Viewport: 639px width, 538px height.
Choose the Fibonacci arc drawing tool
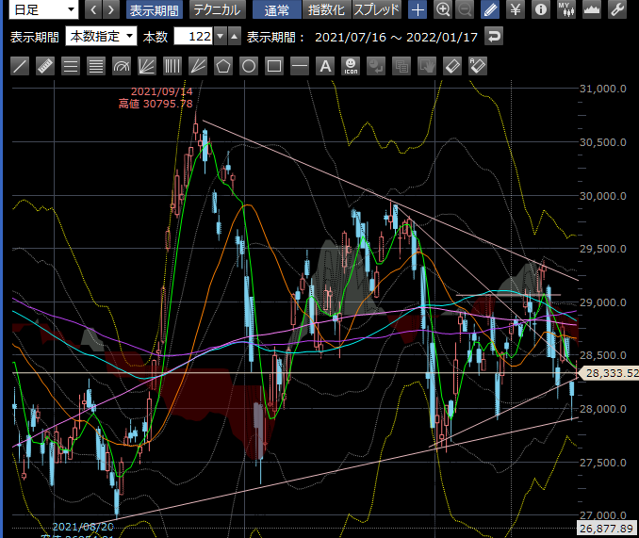[x=122, y=66]
